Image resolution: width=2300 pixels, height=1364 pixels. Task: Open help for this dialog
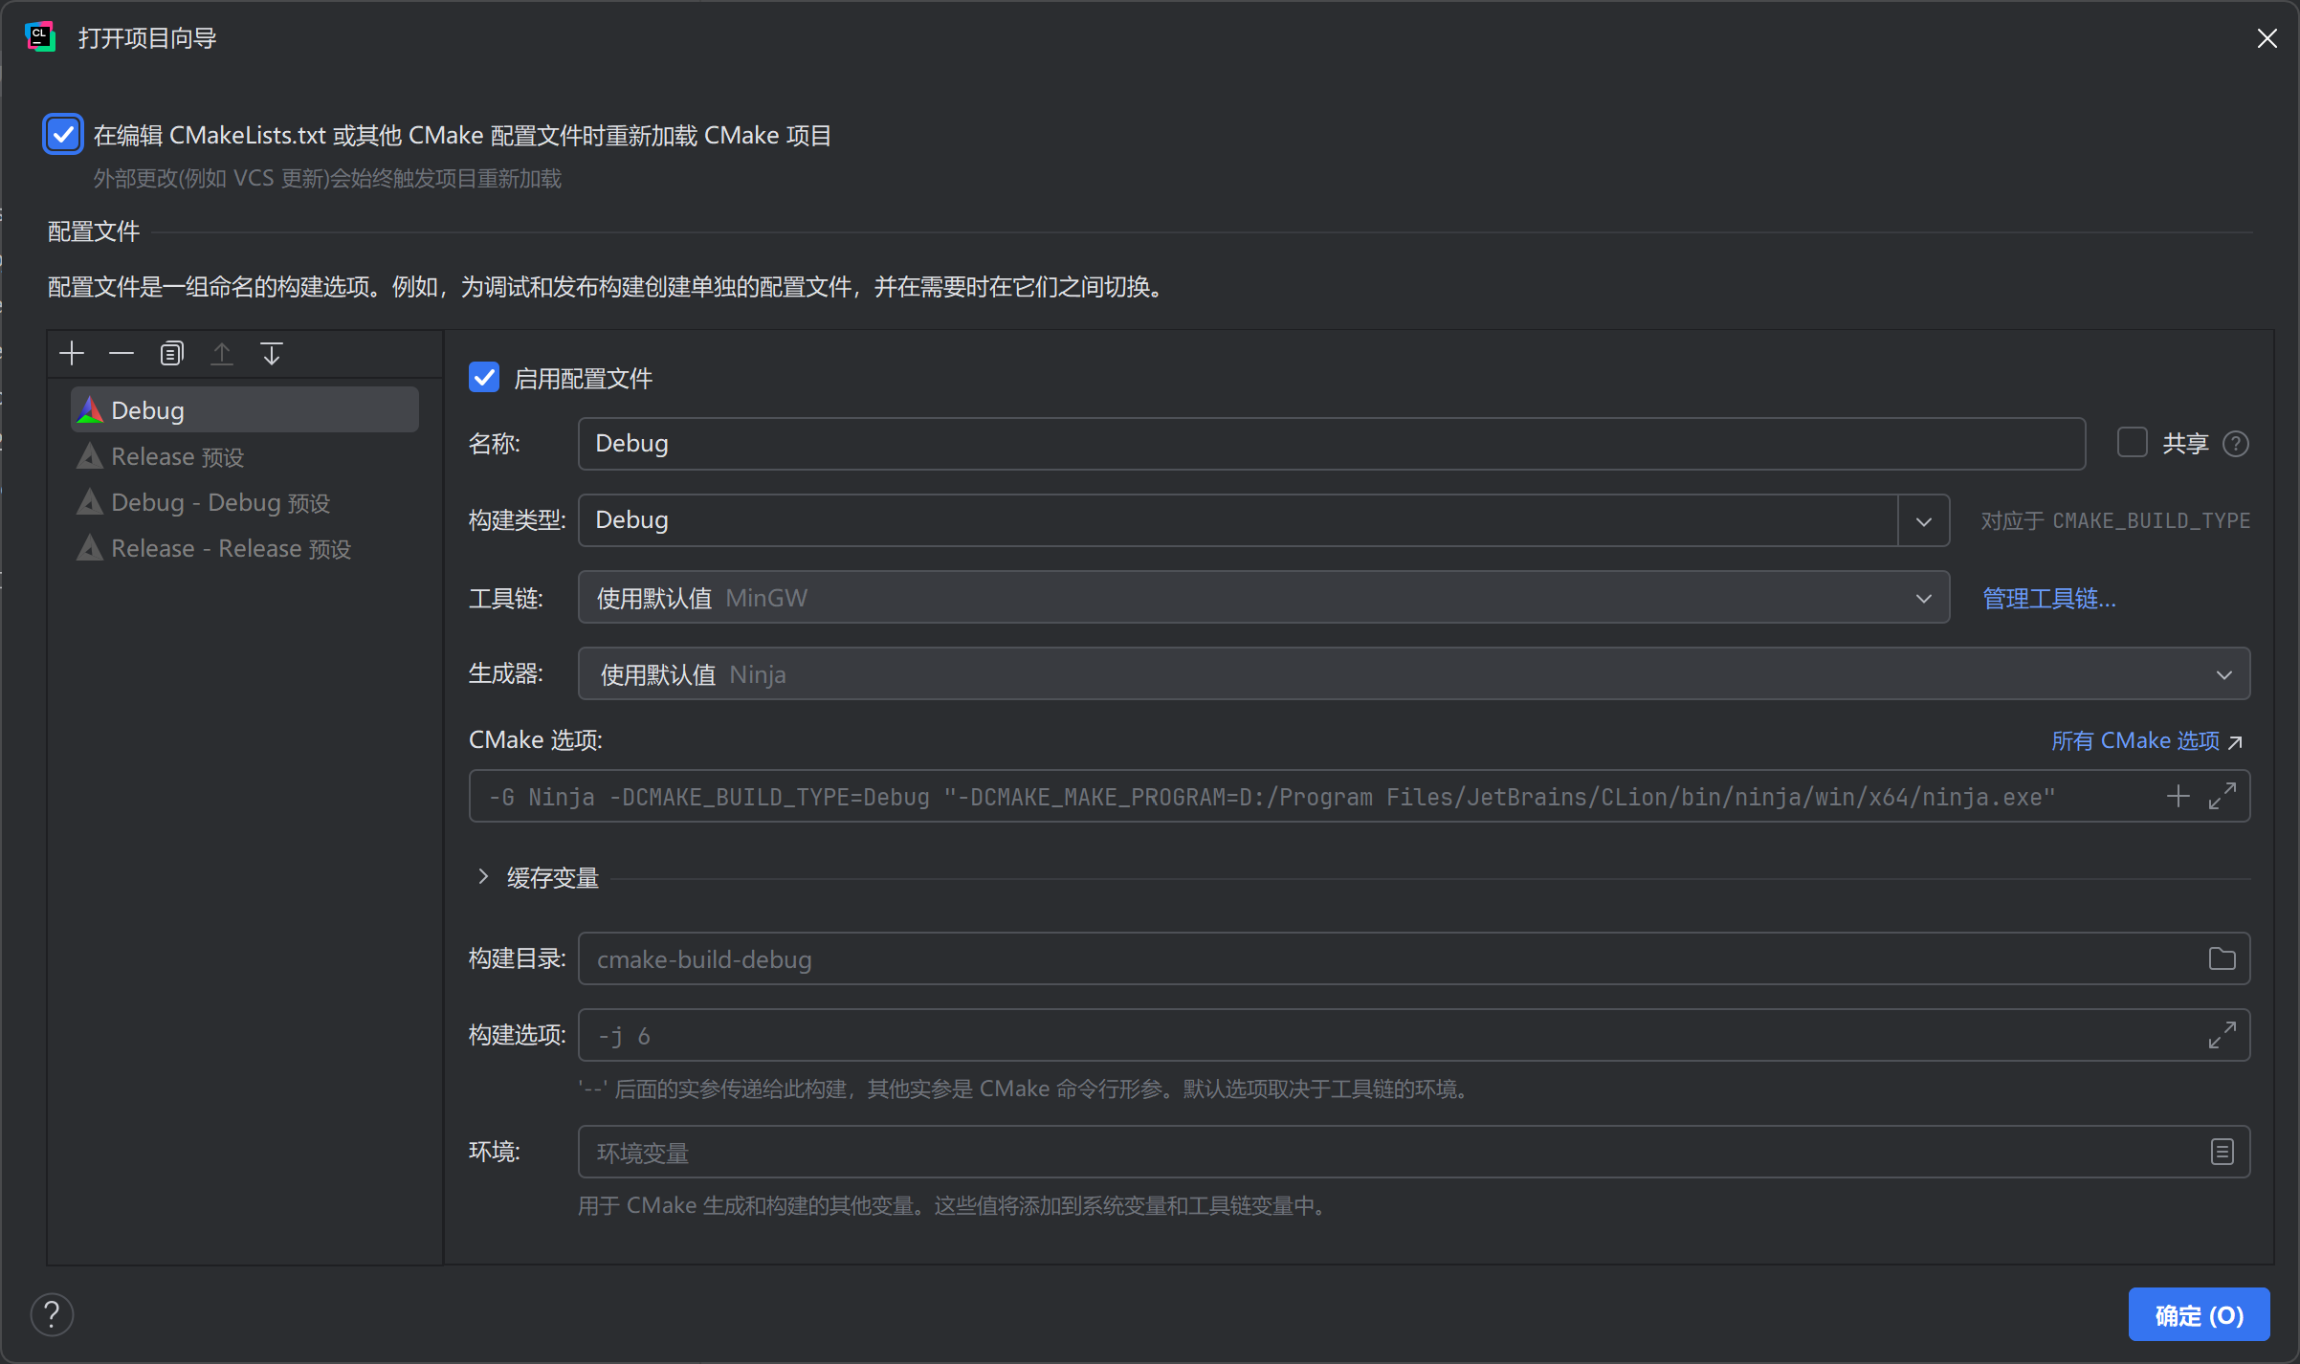(52, 1314)
